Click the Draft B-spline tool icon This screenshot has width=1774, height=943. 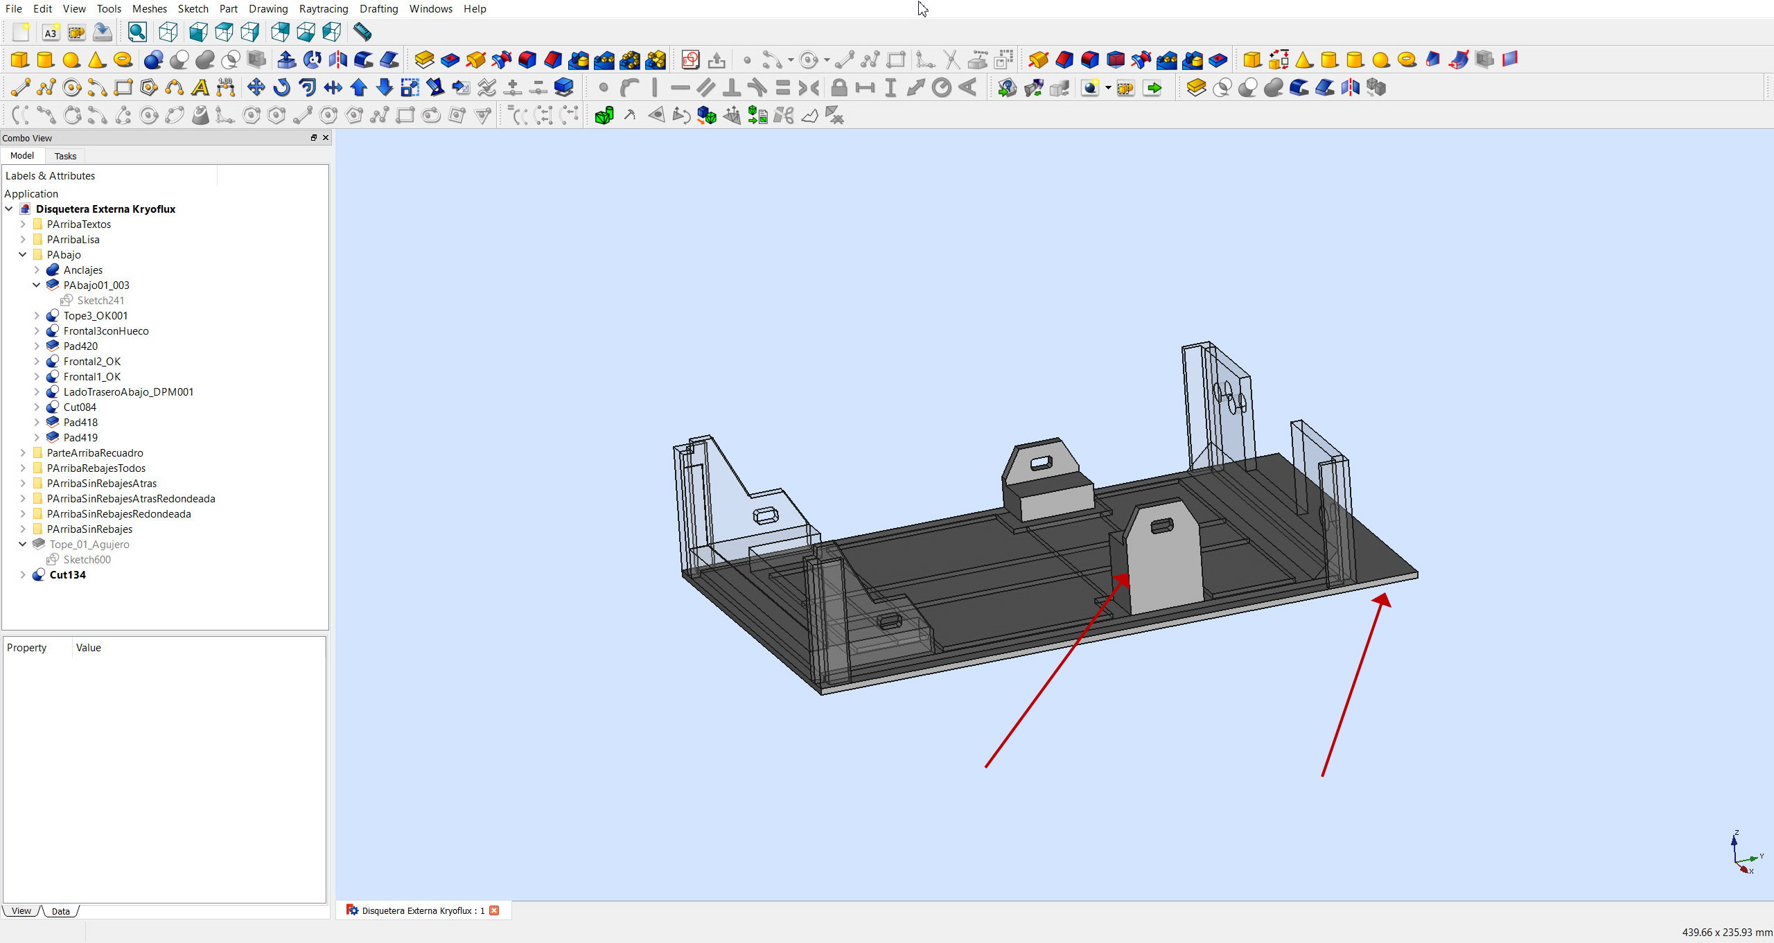point(175,87)
